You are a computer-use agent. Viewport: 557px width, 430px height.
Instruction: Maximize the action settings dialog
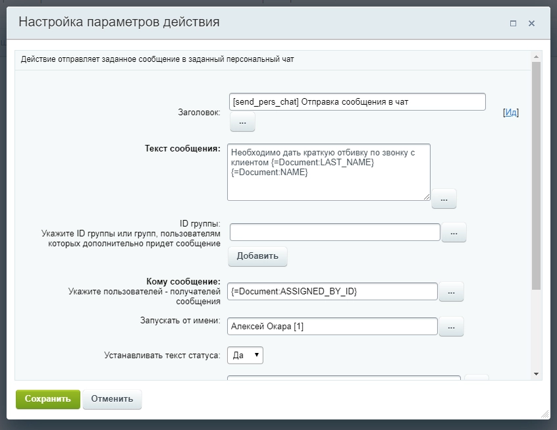pyautogui.click(x=513, y=23)
